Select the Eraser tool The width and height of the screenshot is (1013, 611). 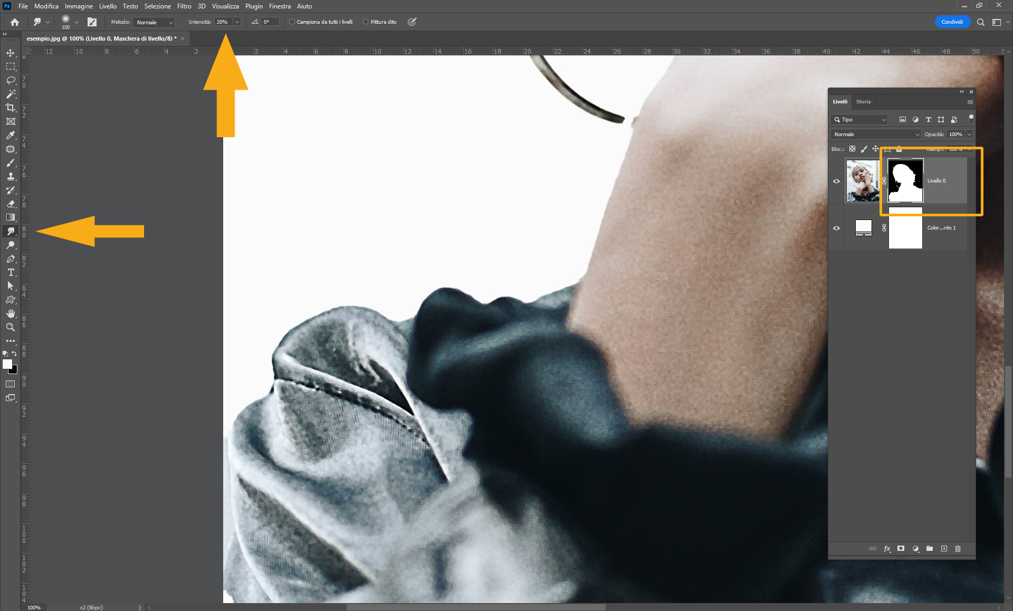tap(11, 204)
